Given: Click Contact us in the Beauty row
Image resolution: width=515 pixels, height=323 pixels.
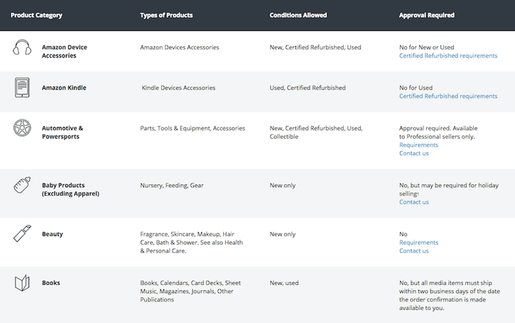Looking at the screenshot, I should (413, 250).
